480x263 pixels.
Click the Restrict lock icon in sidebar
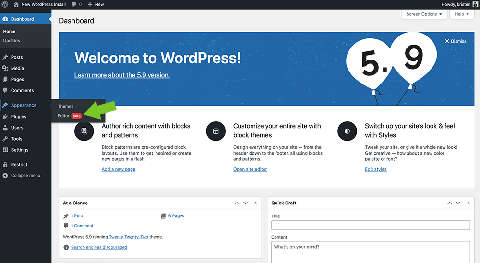tap(5, 165)
